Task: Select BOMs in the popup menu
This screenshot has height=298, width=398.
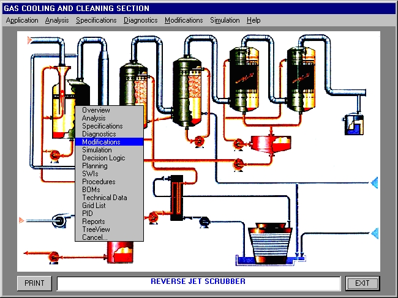Action: (110, 190)
